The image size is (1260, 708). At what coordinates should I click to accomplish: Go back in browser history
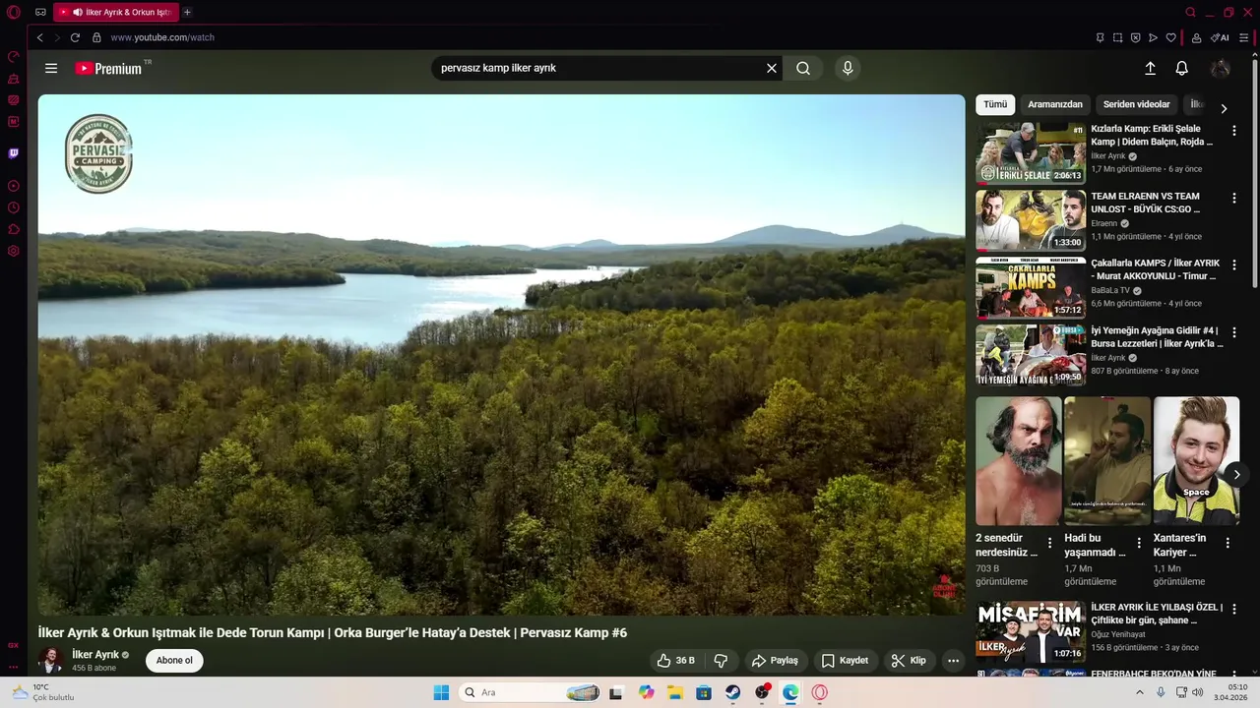point(39,37)
